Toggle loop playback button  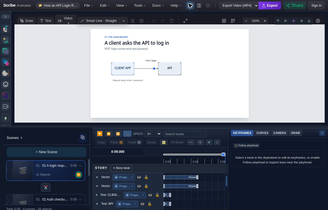coord(118,134)
